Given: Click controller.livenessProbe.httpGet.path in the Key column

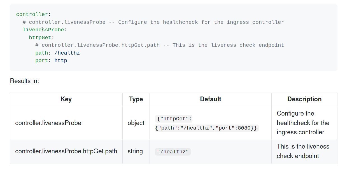Looking at the screenshot, I should pos(66,151).
